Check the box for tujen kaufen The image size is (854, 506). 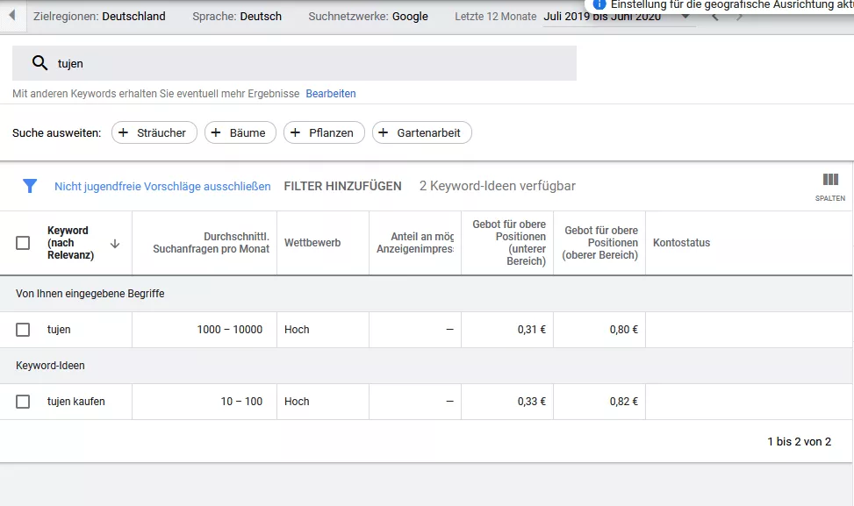(23, 402)
